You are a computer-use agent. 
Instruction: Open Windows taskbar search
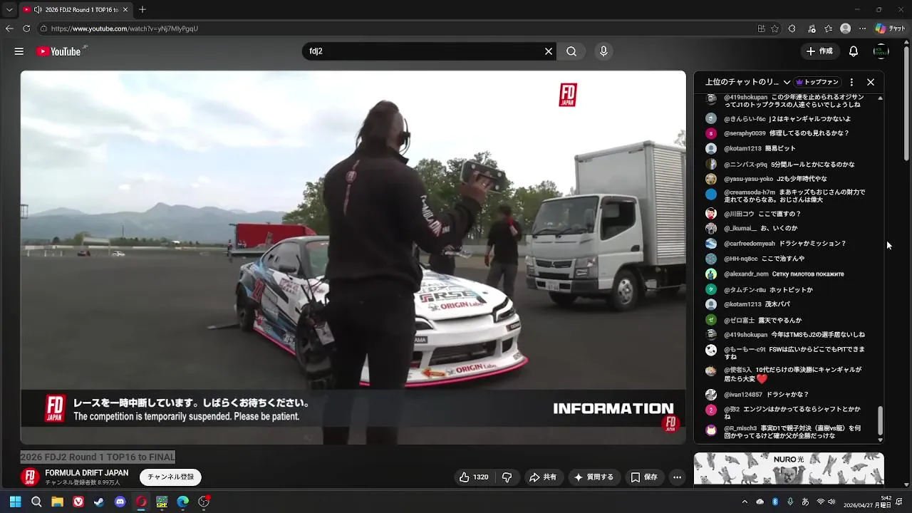pos(36,502)
